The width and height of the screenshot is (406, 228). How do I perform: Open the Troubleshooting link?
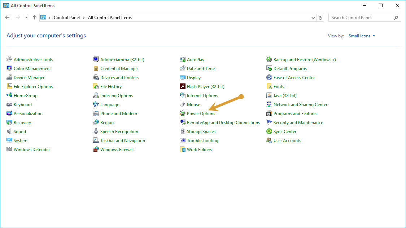click(x=202, y=141)
